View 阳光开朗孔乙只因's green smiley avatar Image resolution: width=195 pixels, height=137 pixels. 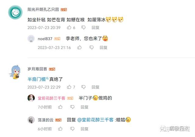(x=15, y=12)
